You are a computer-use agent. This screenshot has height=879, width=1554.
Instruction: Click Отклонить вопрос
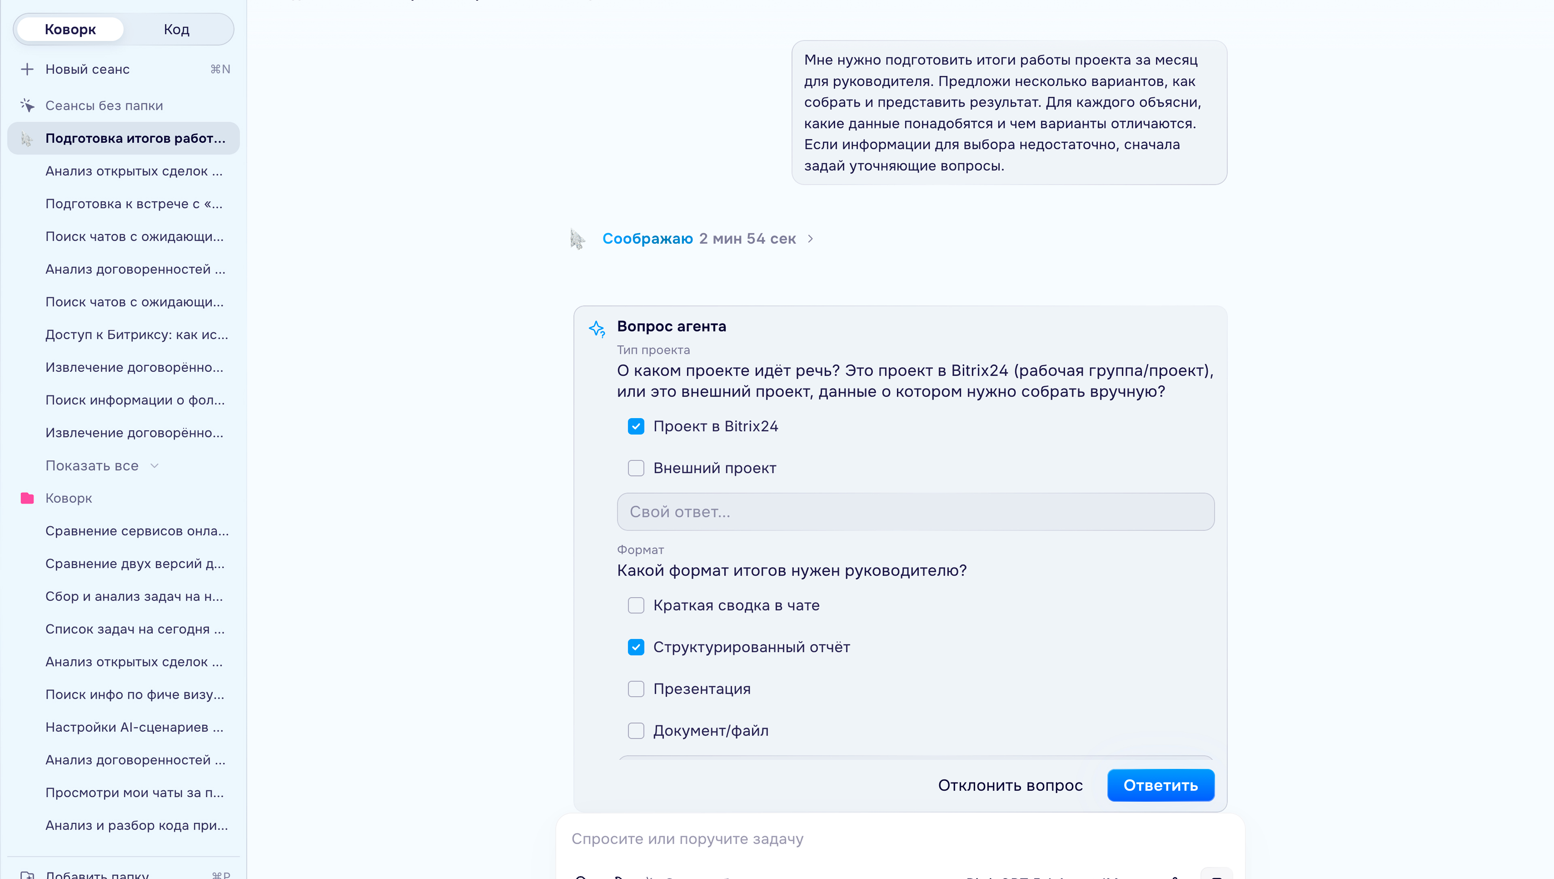[1010, 785]
